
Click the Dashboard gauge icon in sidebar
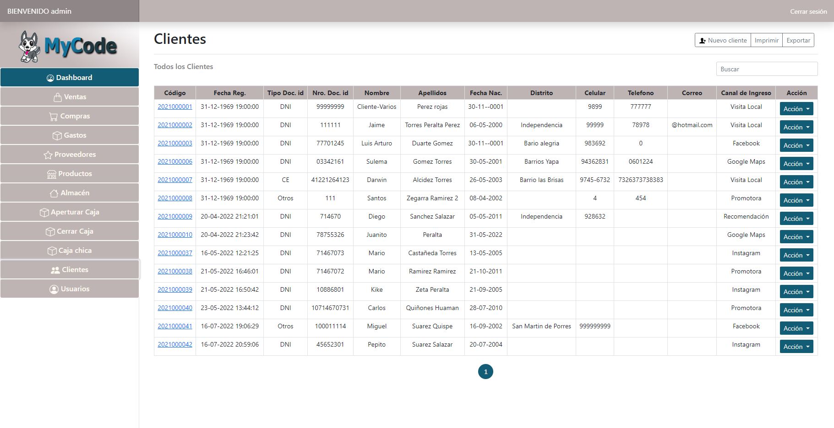point(50,78)
